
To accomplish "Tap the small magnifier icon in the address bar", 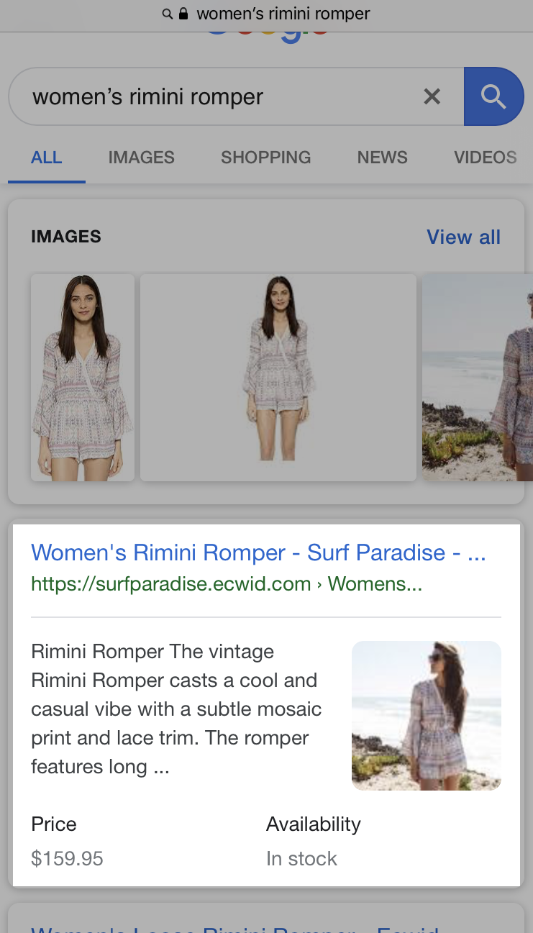I will click(168, 14).
